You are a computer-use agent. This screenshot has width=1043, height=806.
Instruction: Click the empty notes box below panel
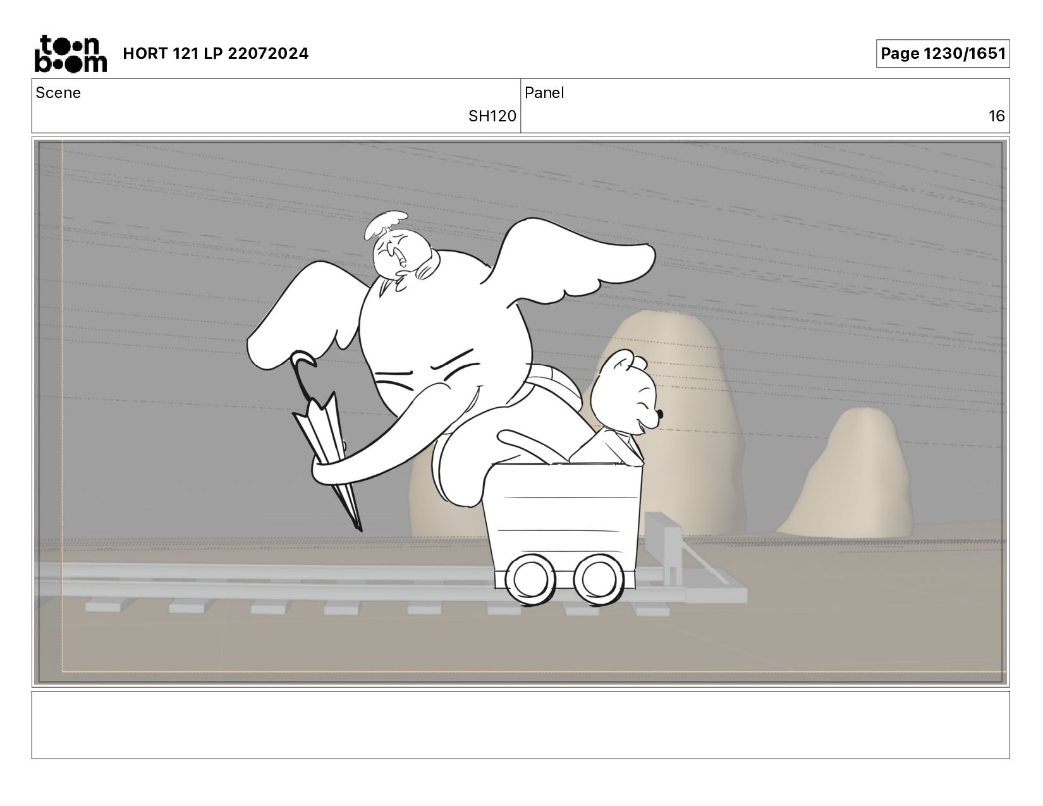(x=521, y=725)
